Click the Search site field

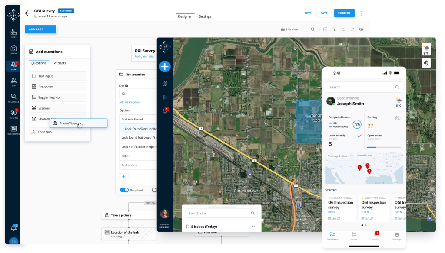[x=221, y=214]
